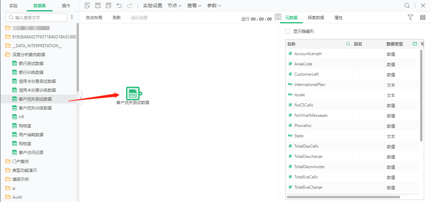Click the 自动布局 button

tap(94, 17)
